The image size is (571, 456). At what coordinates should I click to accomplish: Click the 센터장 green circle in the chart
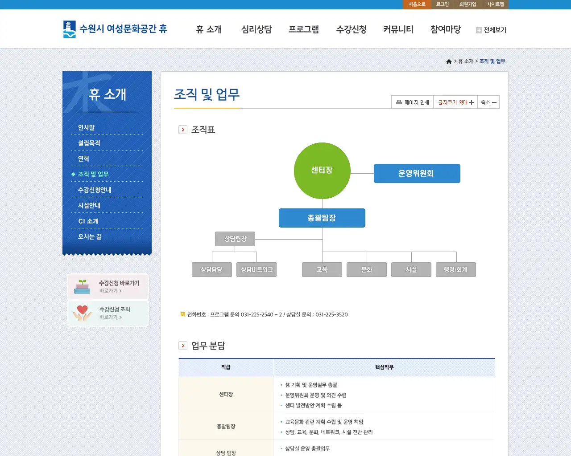click(x=322, y=171)
